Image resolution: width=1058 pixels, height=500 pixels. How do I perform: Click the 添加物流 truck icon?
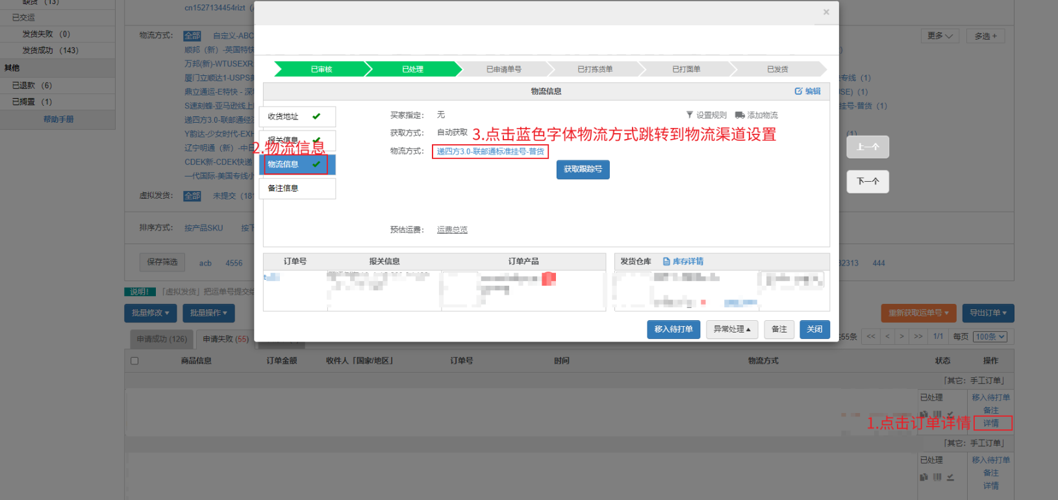(740, 115)
